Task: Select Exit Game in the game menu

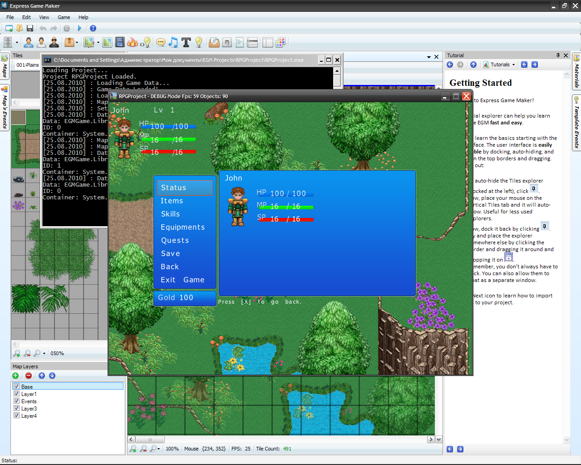Action: tap(182, 280)
